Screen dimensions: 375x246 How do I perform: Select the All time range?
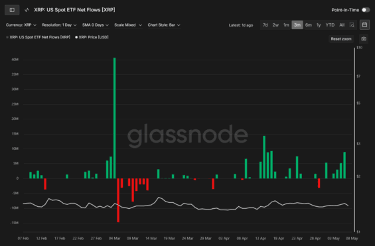click(x=342, y=25)
